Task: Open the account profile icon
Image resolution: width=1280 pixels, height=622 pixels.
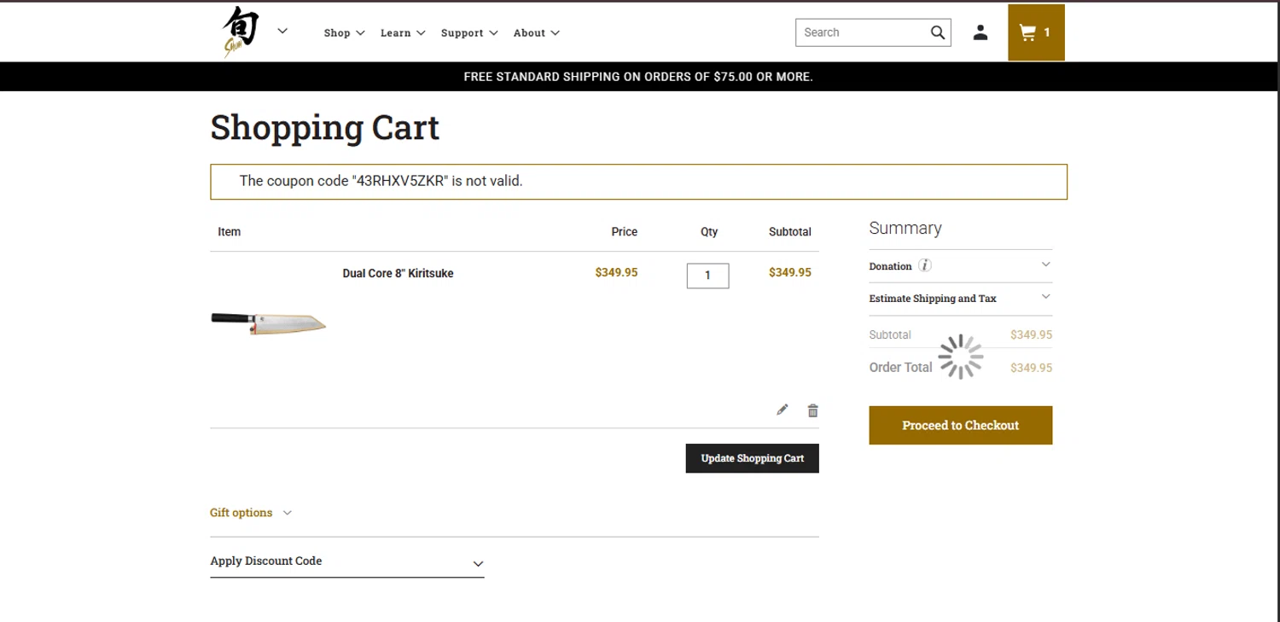Action: [980, 32]
